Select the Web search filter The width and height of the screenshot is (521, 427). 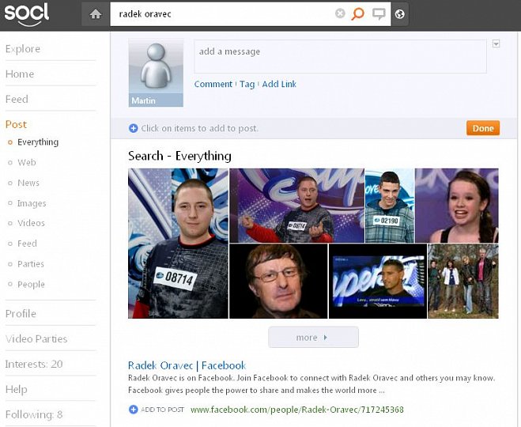click(27, 162)
